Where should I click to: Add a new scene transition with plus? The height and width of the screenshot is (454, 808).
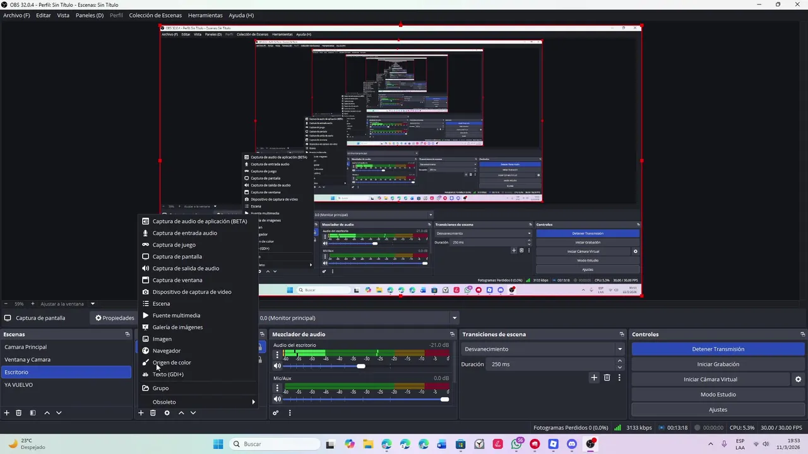594,378
